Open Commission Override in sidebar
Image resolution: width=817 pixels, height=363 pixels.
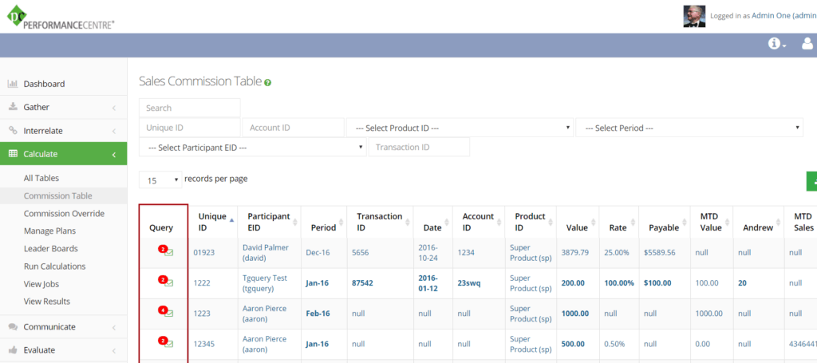coord(64,214)
